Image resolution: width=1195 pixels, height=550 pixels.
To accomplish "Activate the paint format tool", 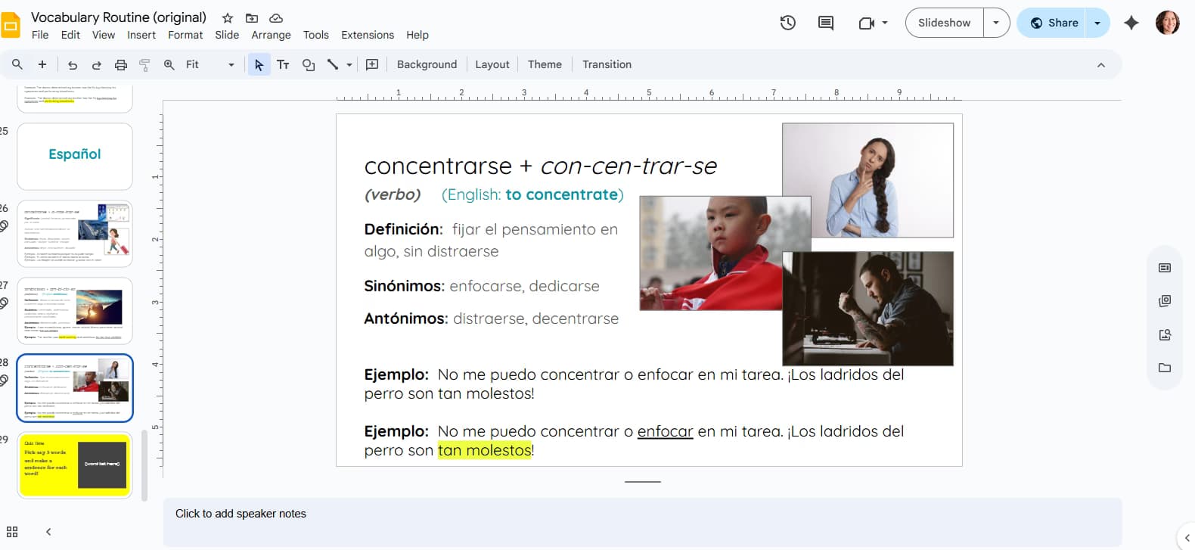I will tap(144, 65).
